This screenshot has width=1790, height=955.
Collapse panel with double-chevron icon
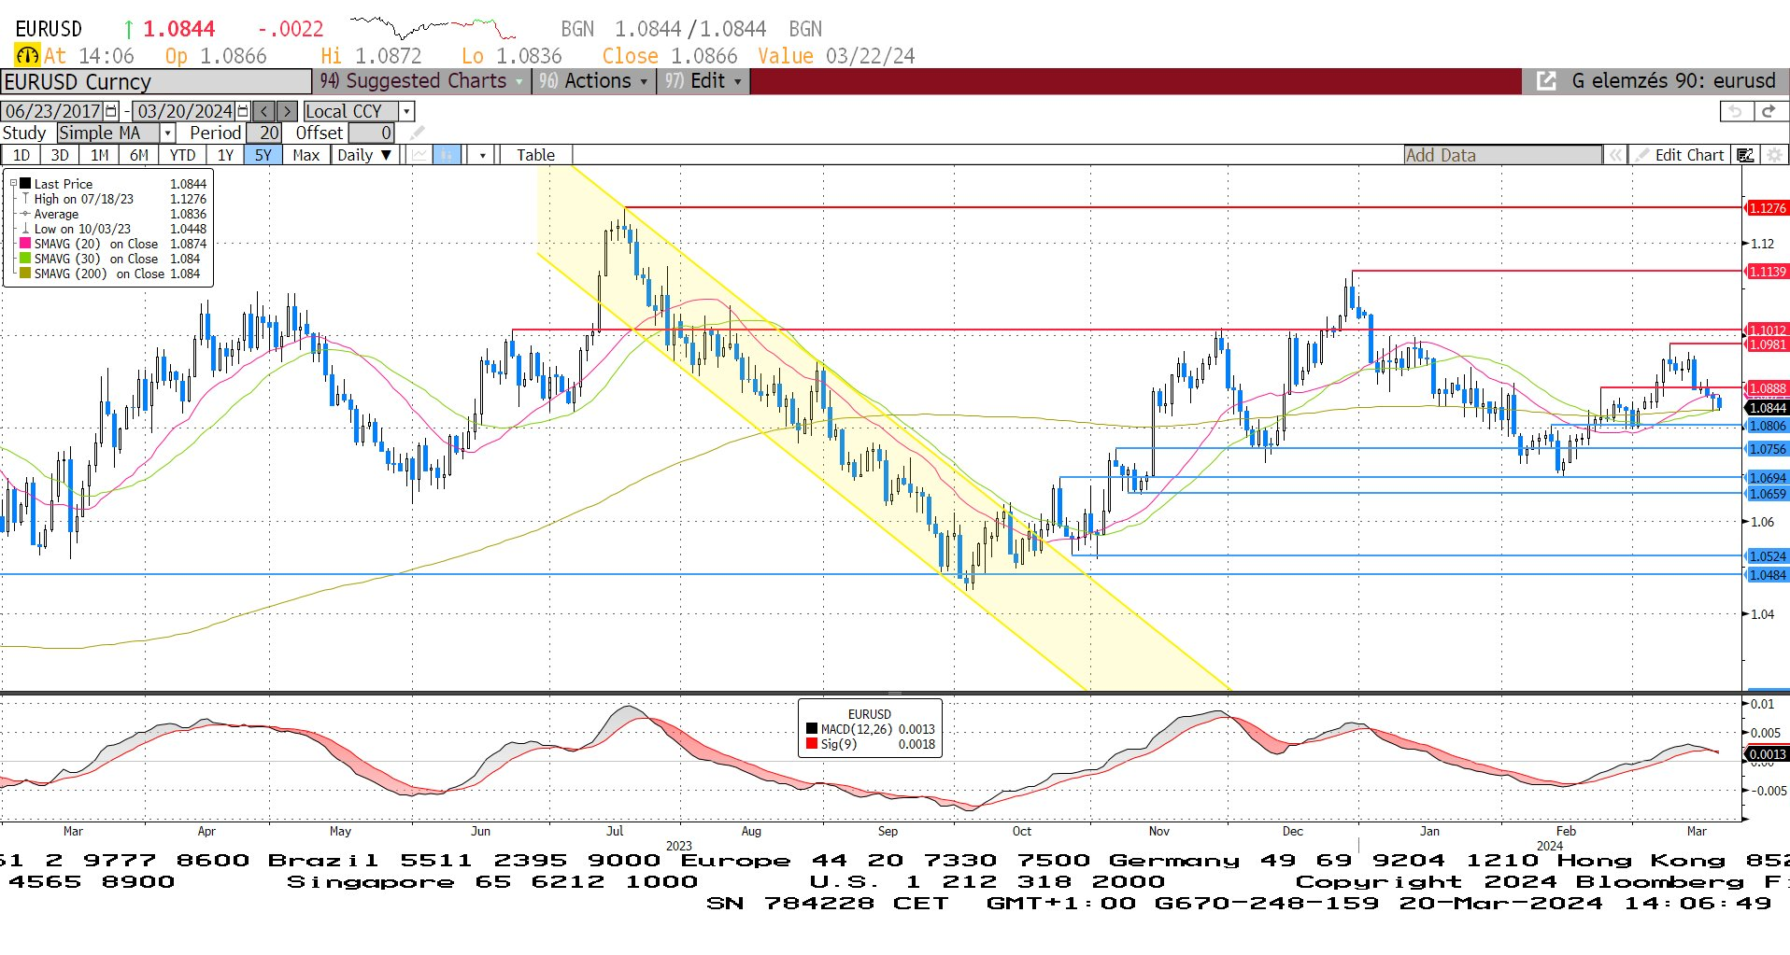pyautogui.click(x=1614, y=155)
